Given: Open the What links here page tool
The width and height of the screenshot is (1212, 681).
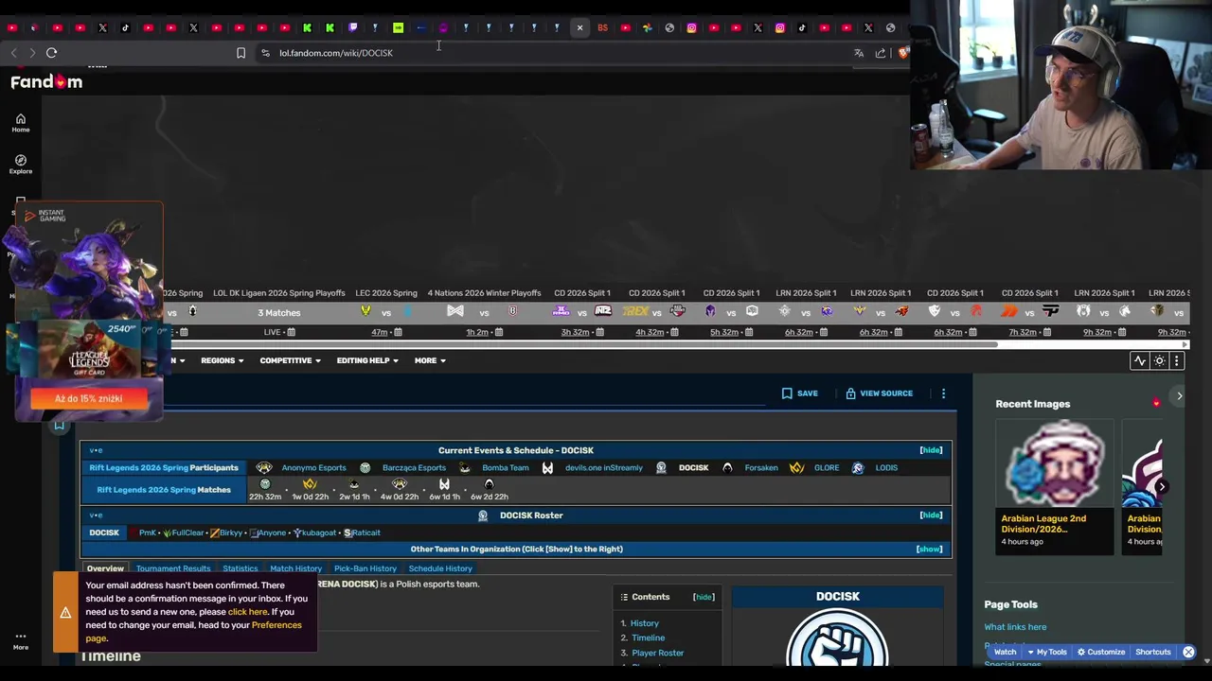Looking at the screenshot, I should (1015, 627).
